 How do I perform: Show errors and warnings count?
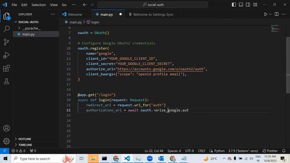[19, 151]
